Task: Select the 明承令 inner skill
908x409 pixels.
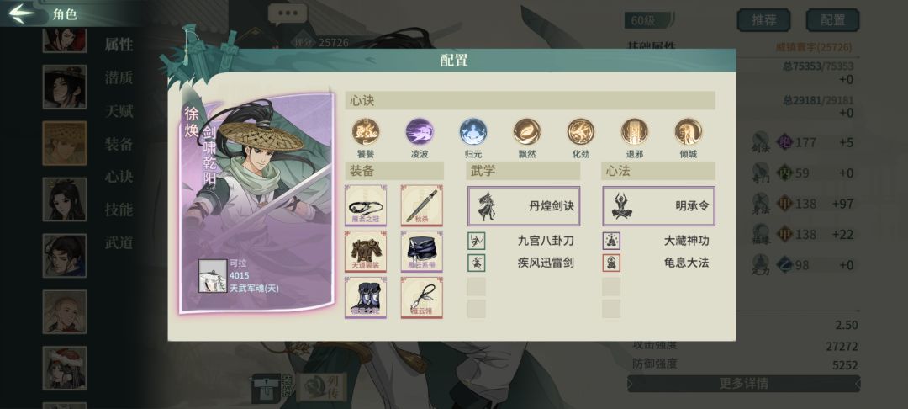Action: [658, 205]
